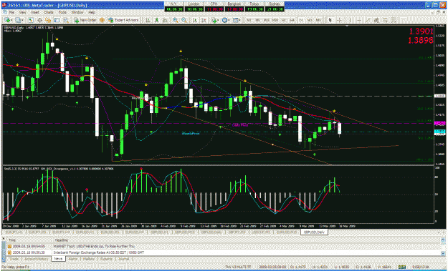This screenshot has height=271, width=448.
Task: Open the Templates icon
Action: [235, 20]
